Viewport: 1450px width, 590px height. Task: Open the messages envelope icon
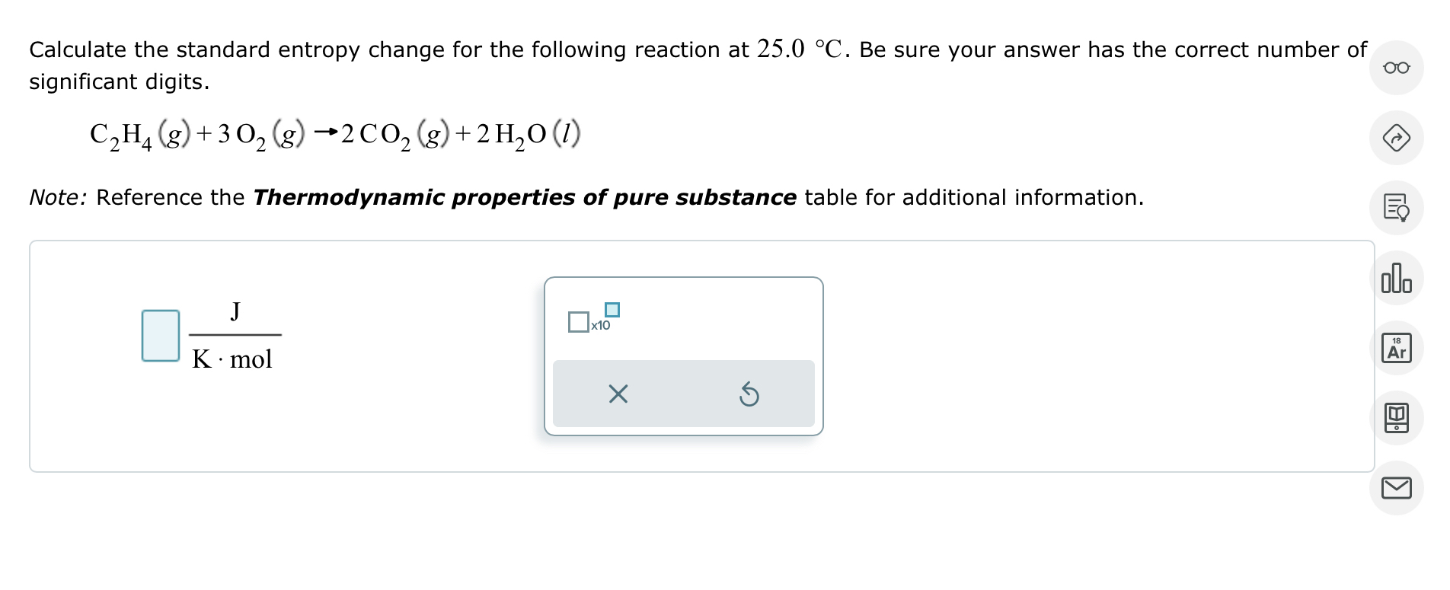(1398, 490)
